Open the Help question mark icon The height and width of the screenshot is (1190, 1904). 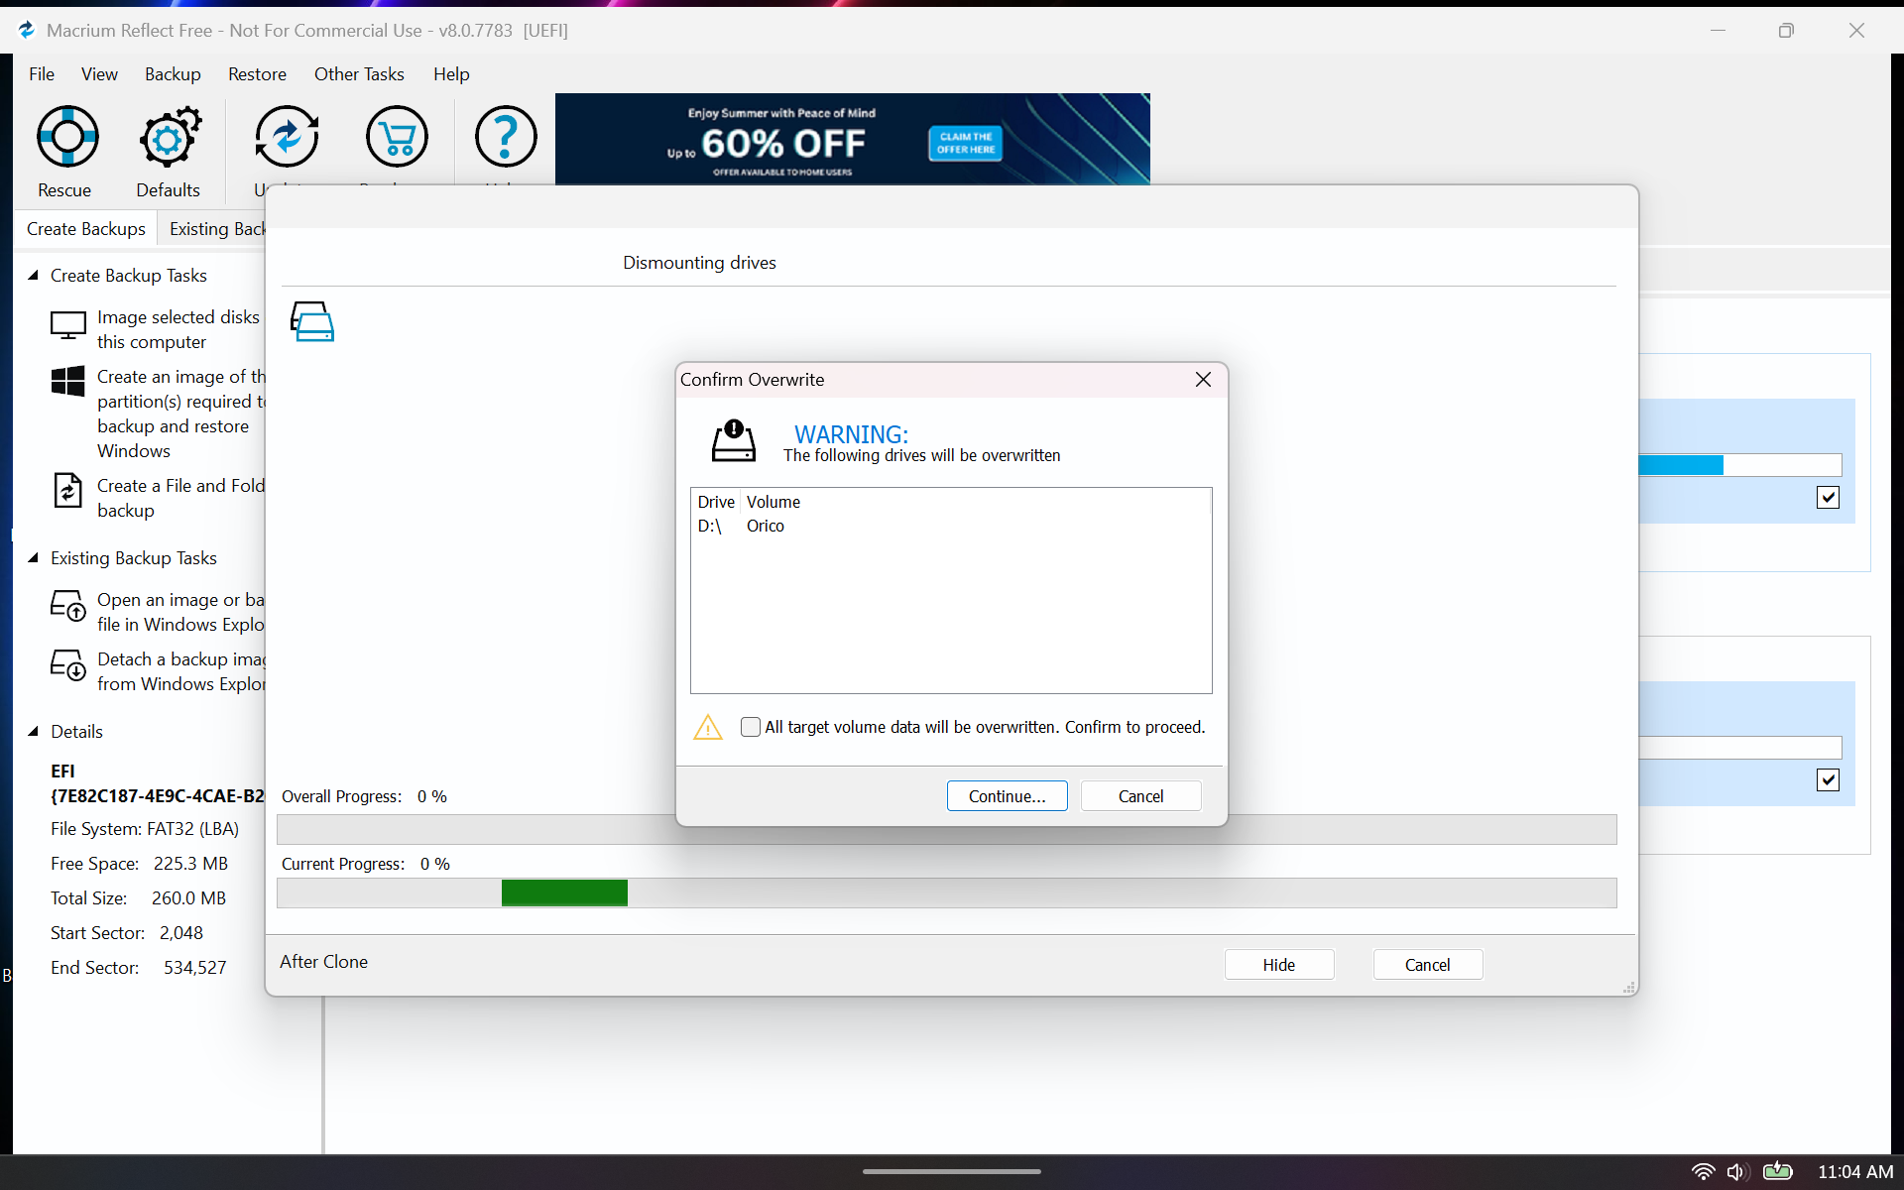coord(506,137)
